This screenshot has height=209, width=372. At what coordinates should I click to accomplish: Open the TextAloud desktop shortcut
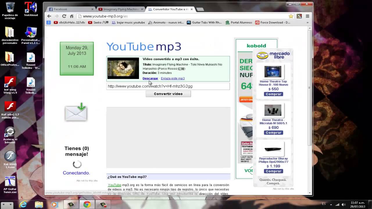(x=31, y=9)
